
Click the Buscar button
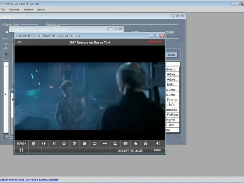(x=171, y=55)
